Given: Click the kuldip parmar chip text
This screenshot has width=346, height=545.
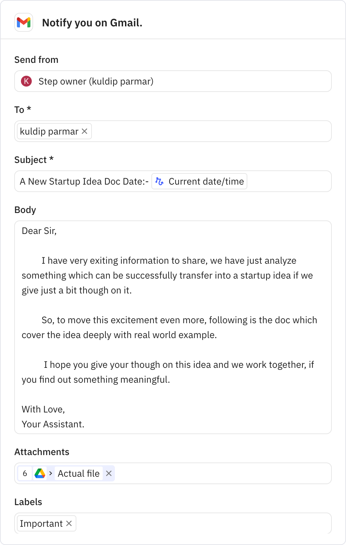Looking at the screenshot, I should tap(49, 131).
